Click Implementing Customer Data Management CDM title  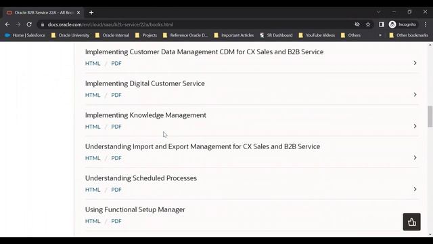tap(204, 52)
